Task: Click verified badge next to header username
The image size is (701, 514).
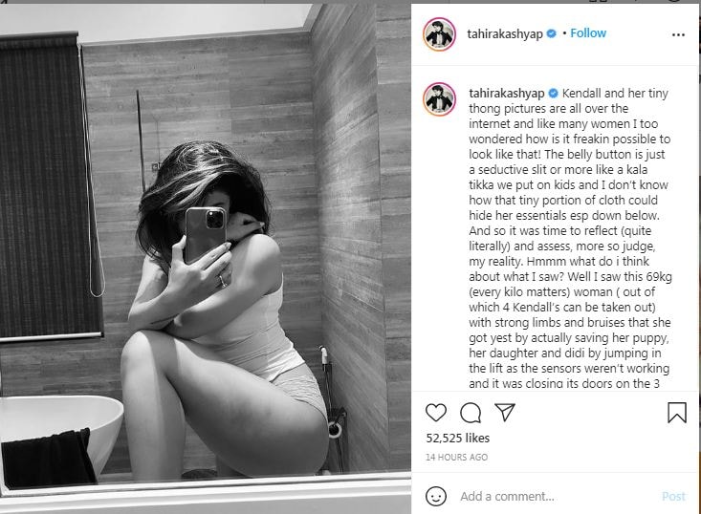Action: click(551, 33)
